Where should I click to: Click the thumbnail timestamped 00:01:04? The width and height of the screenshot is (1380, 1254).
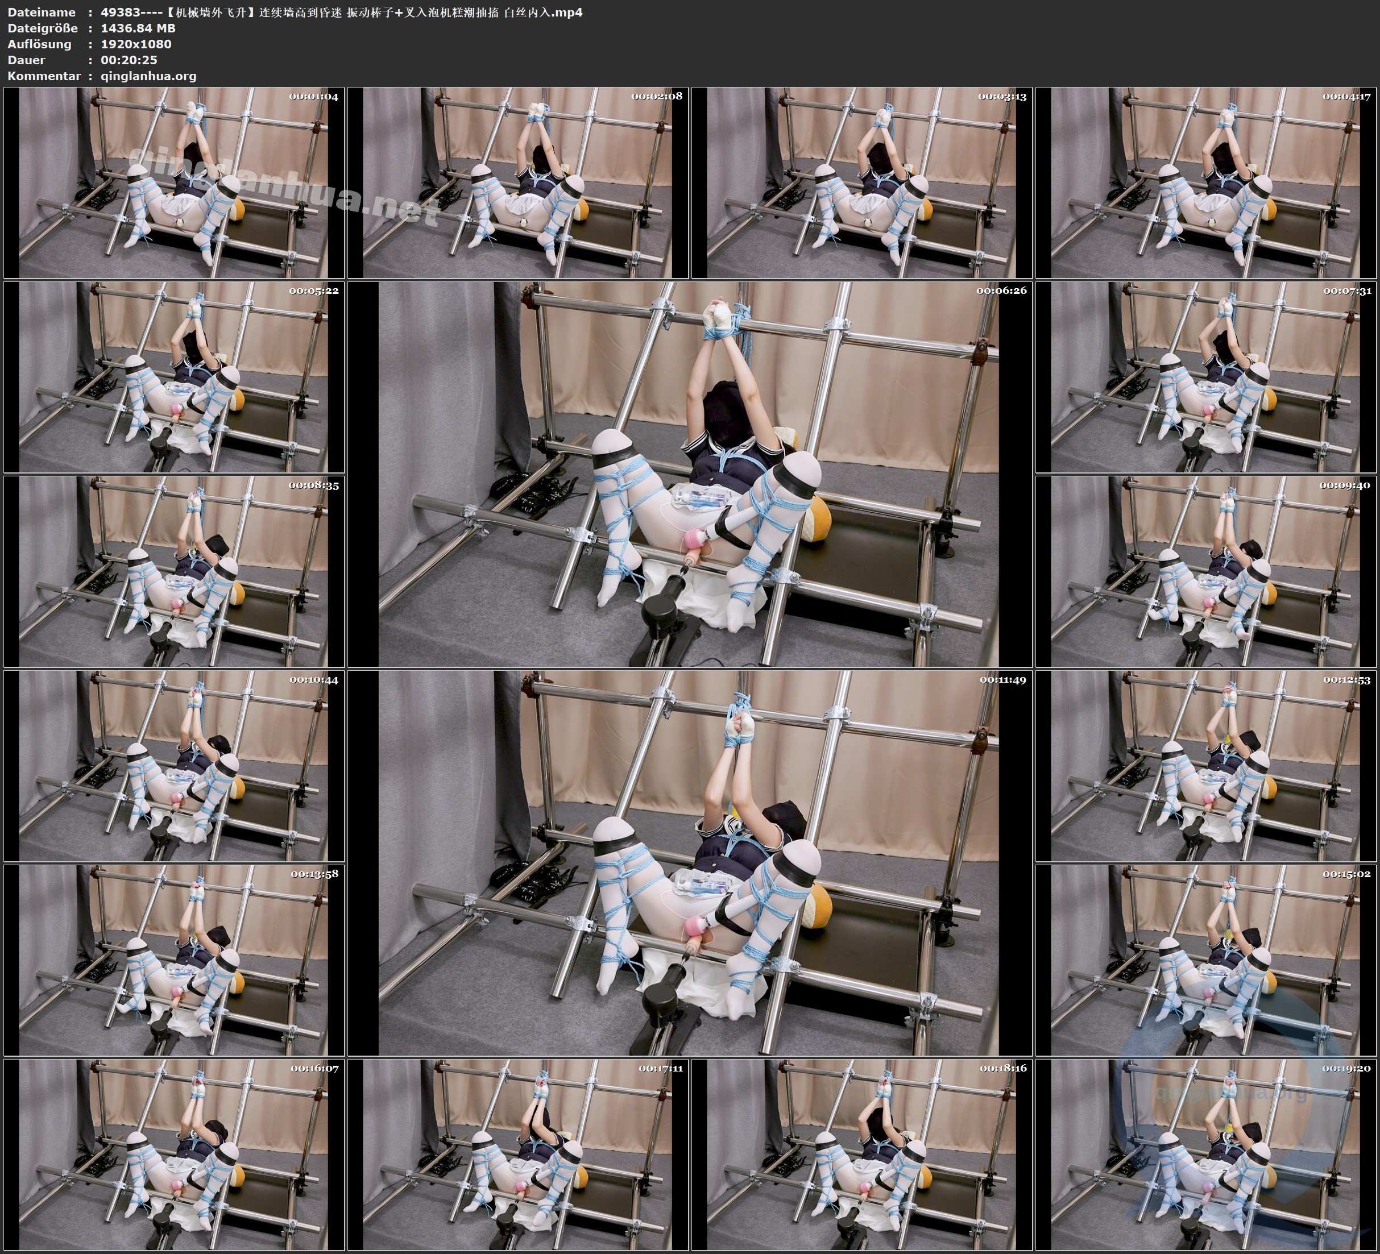pos(174,183)
